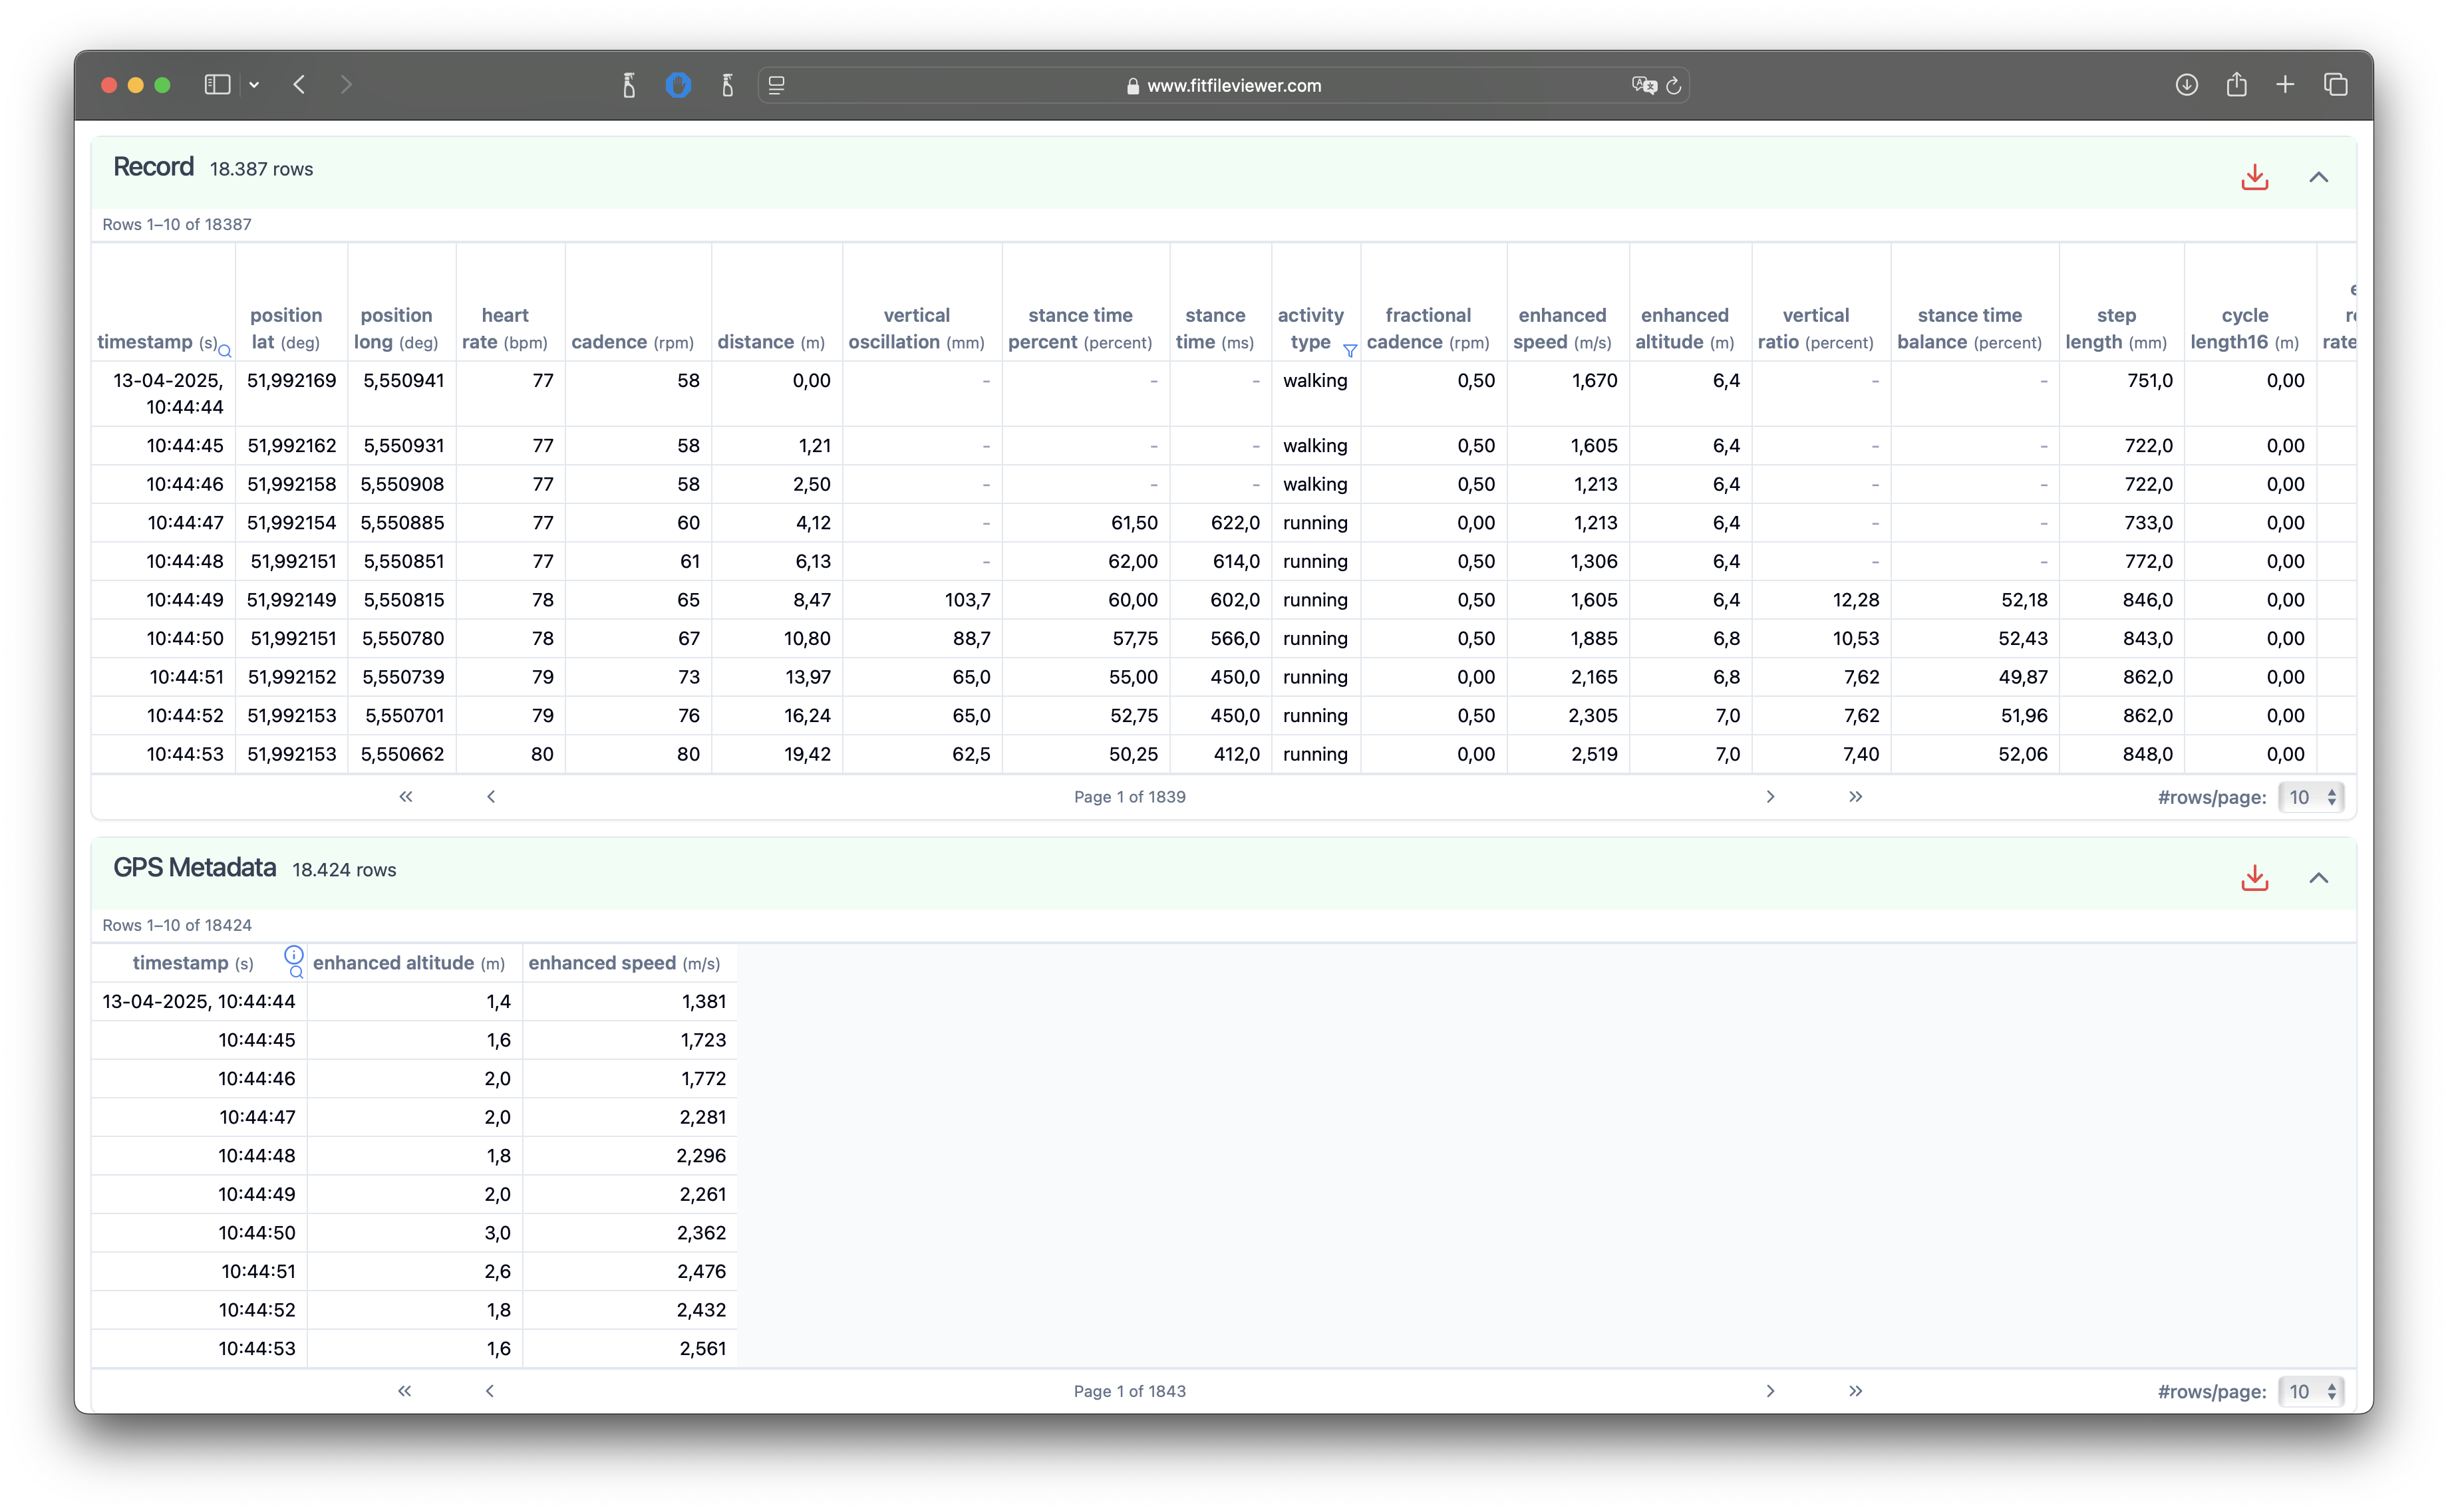
Task: Show Safari downloads
Action: [2186, 85]
